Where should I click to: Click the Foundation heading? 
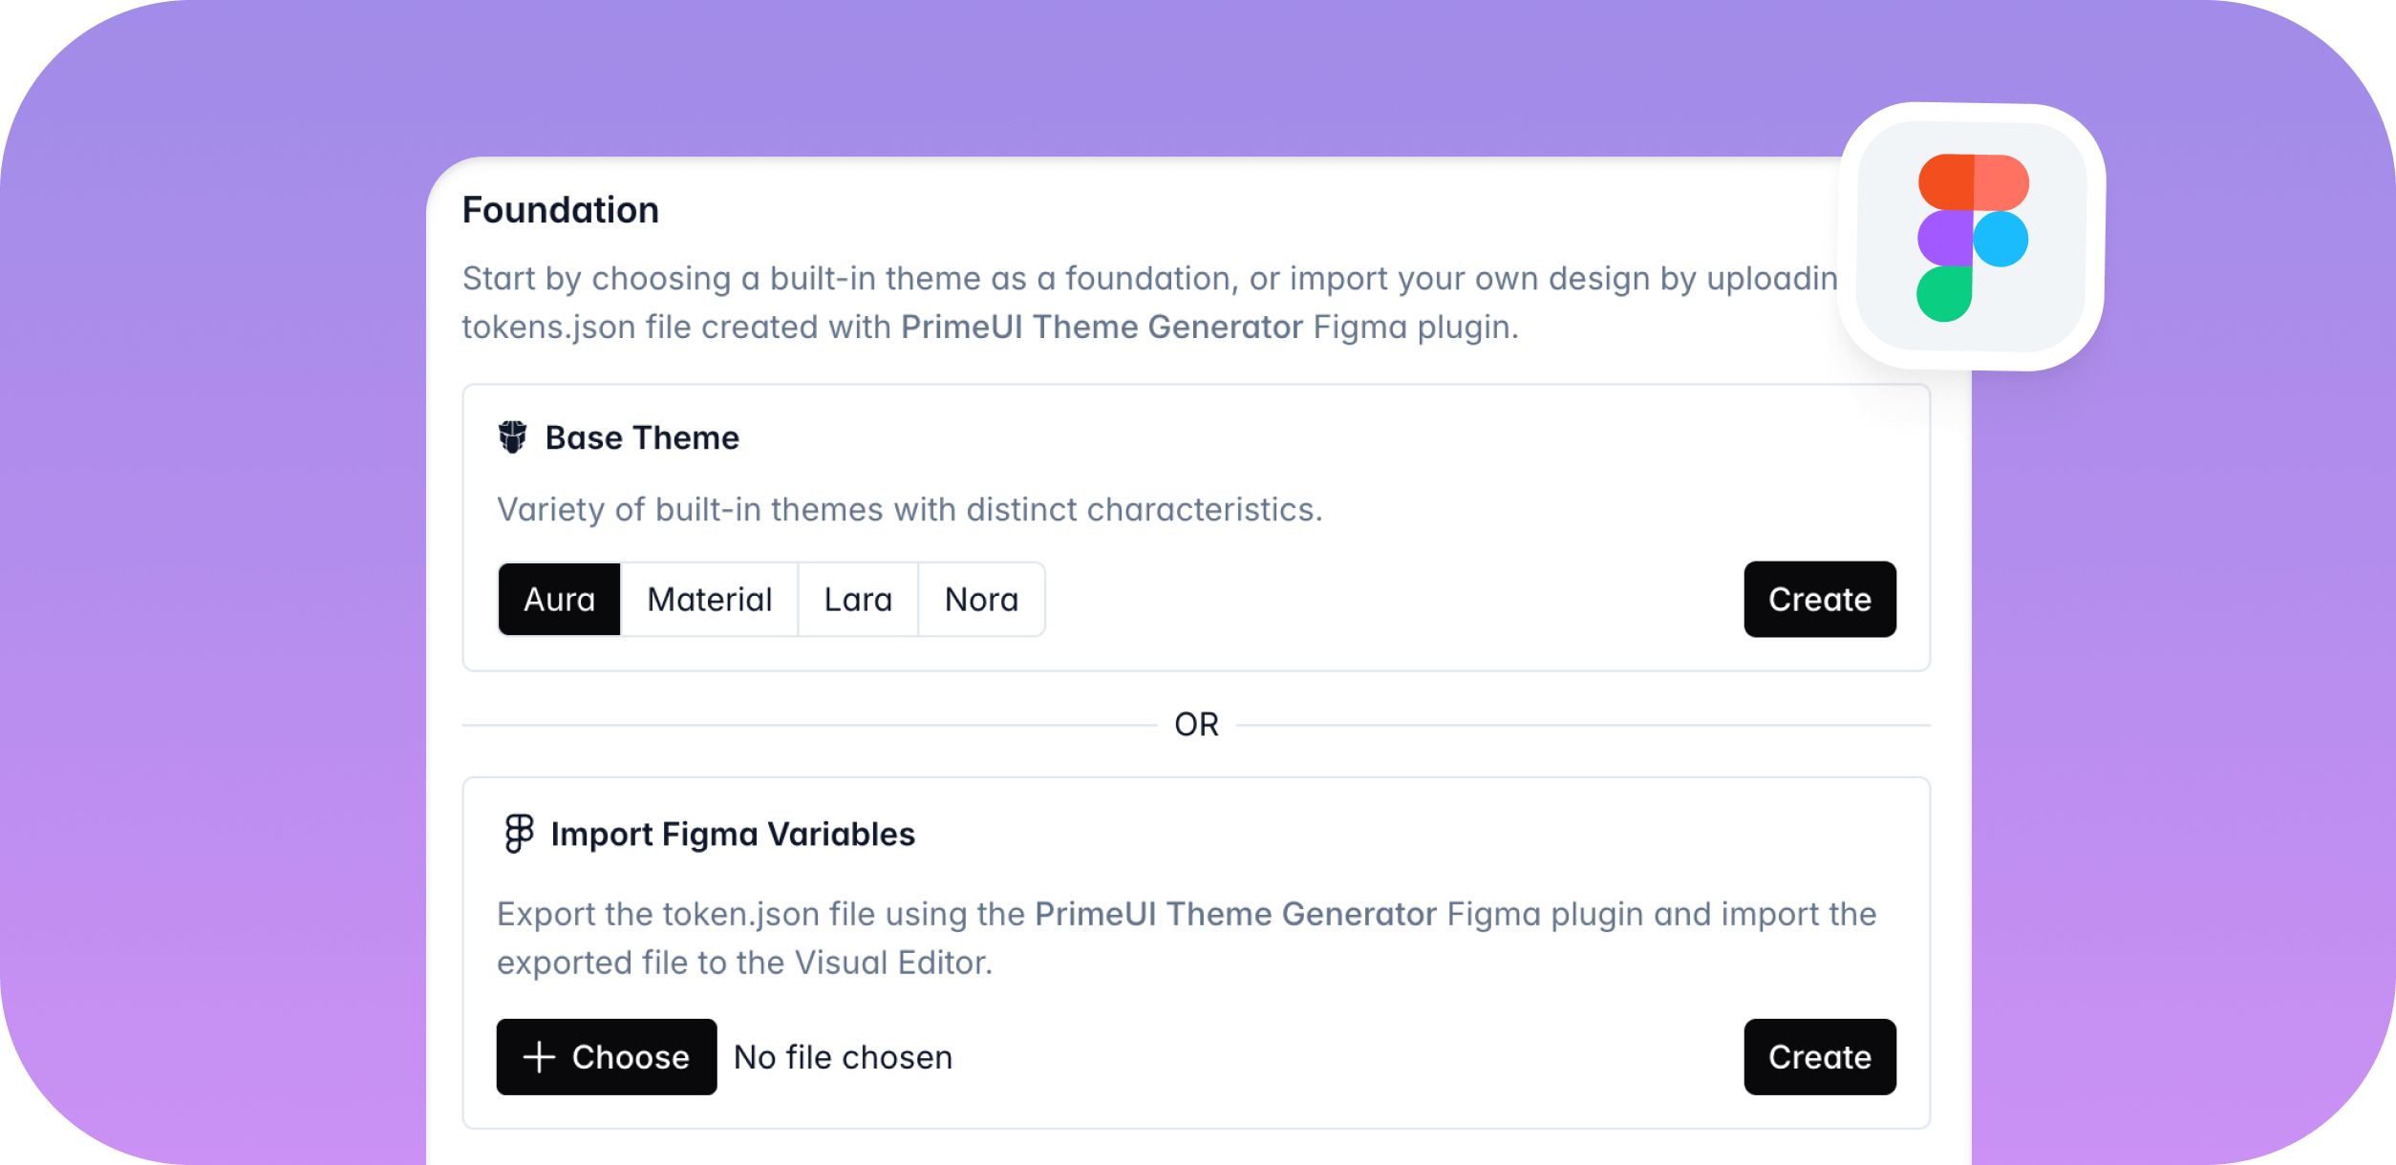[x=560, y=209]
